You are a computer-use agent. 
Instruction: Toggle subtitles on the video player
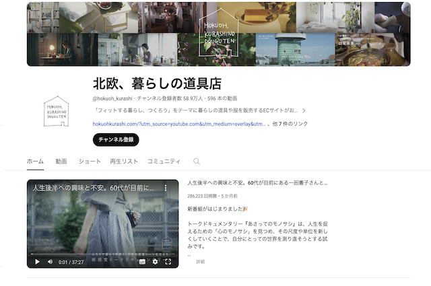tap(142, 262)
